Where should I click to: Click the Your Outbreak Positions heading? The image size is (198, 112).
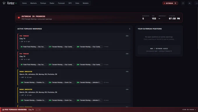point(150,29)
